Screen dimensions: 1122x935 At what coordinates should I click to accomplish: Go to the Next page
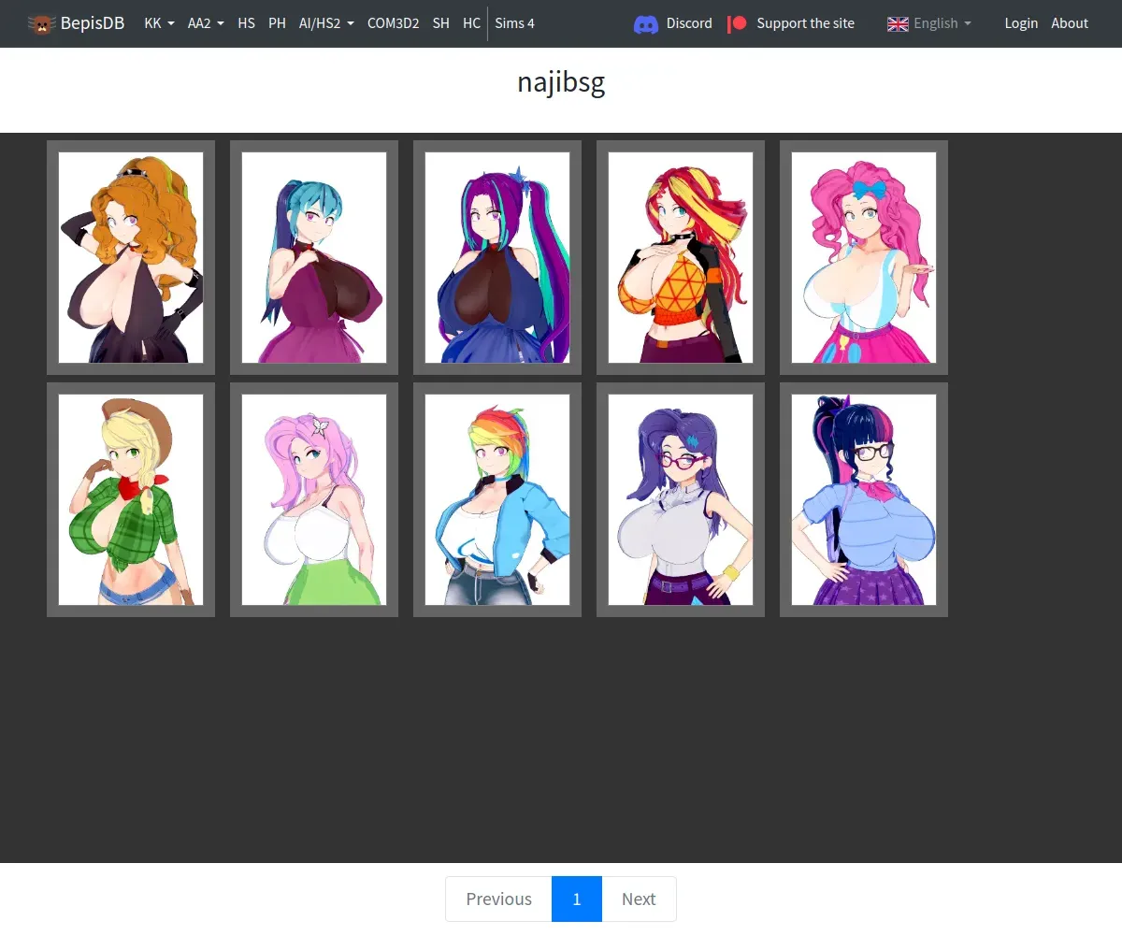point(639,899)
